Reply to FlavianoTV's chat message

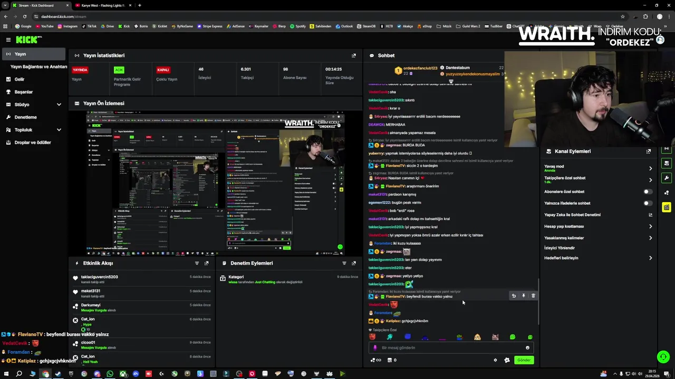[x=514, y=296]
